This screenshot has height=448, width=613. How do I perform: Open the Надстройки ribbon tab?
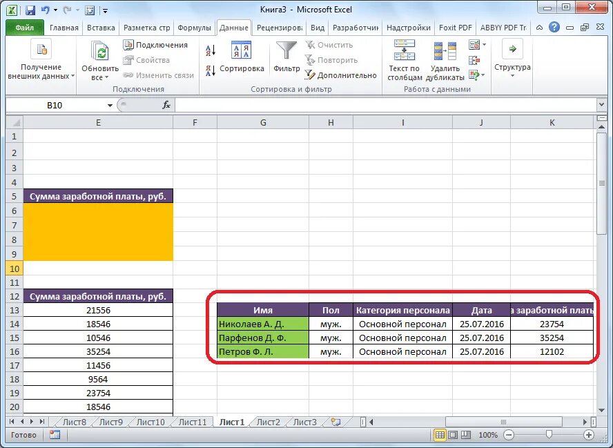pos(408,28)
